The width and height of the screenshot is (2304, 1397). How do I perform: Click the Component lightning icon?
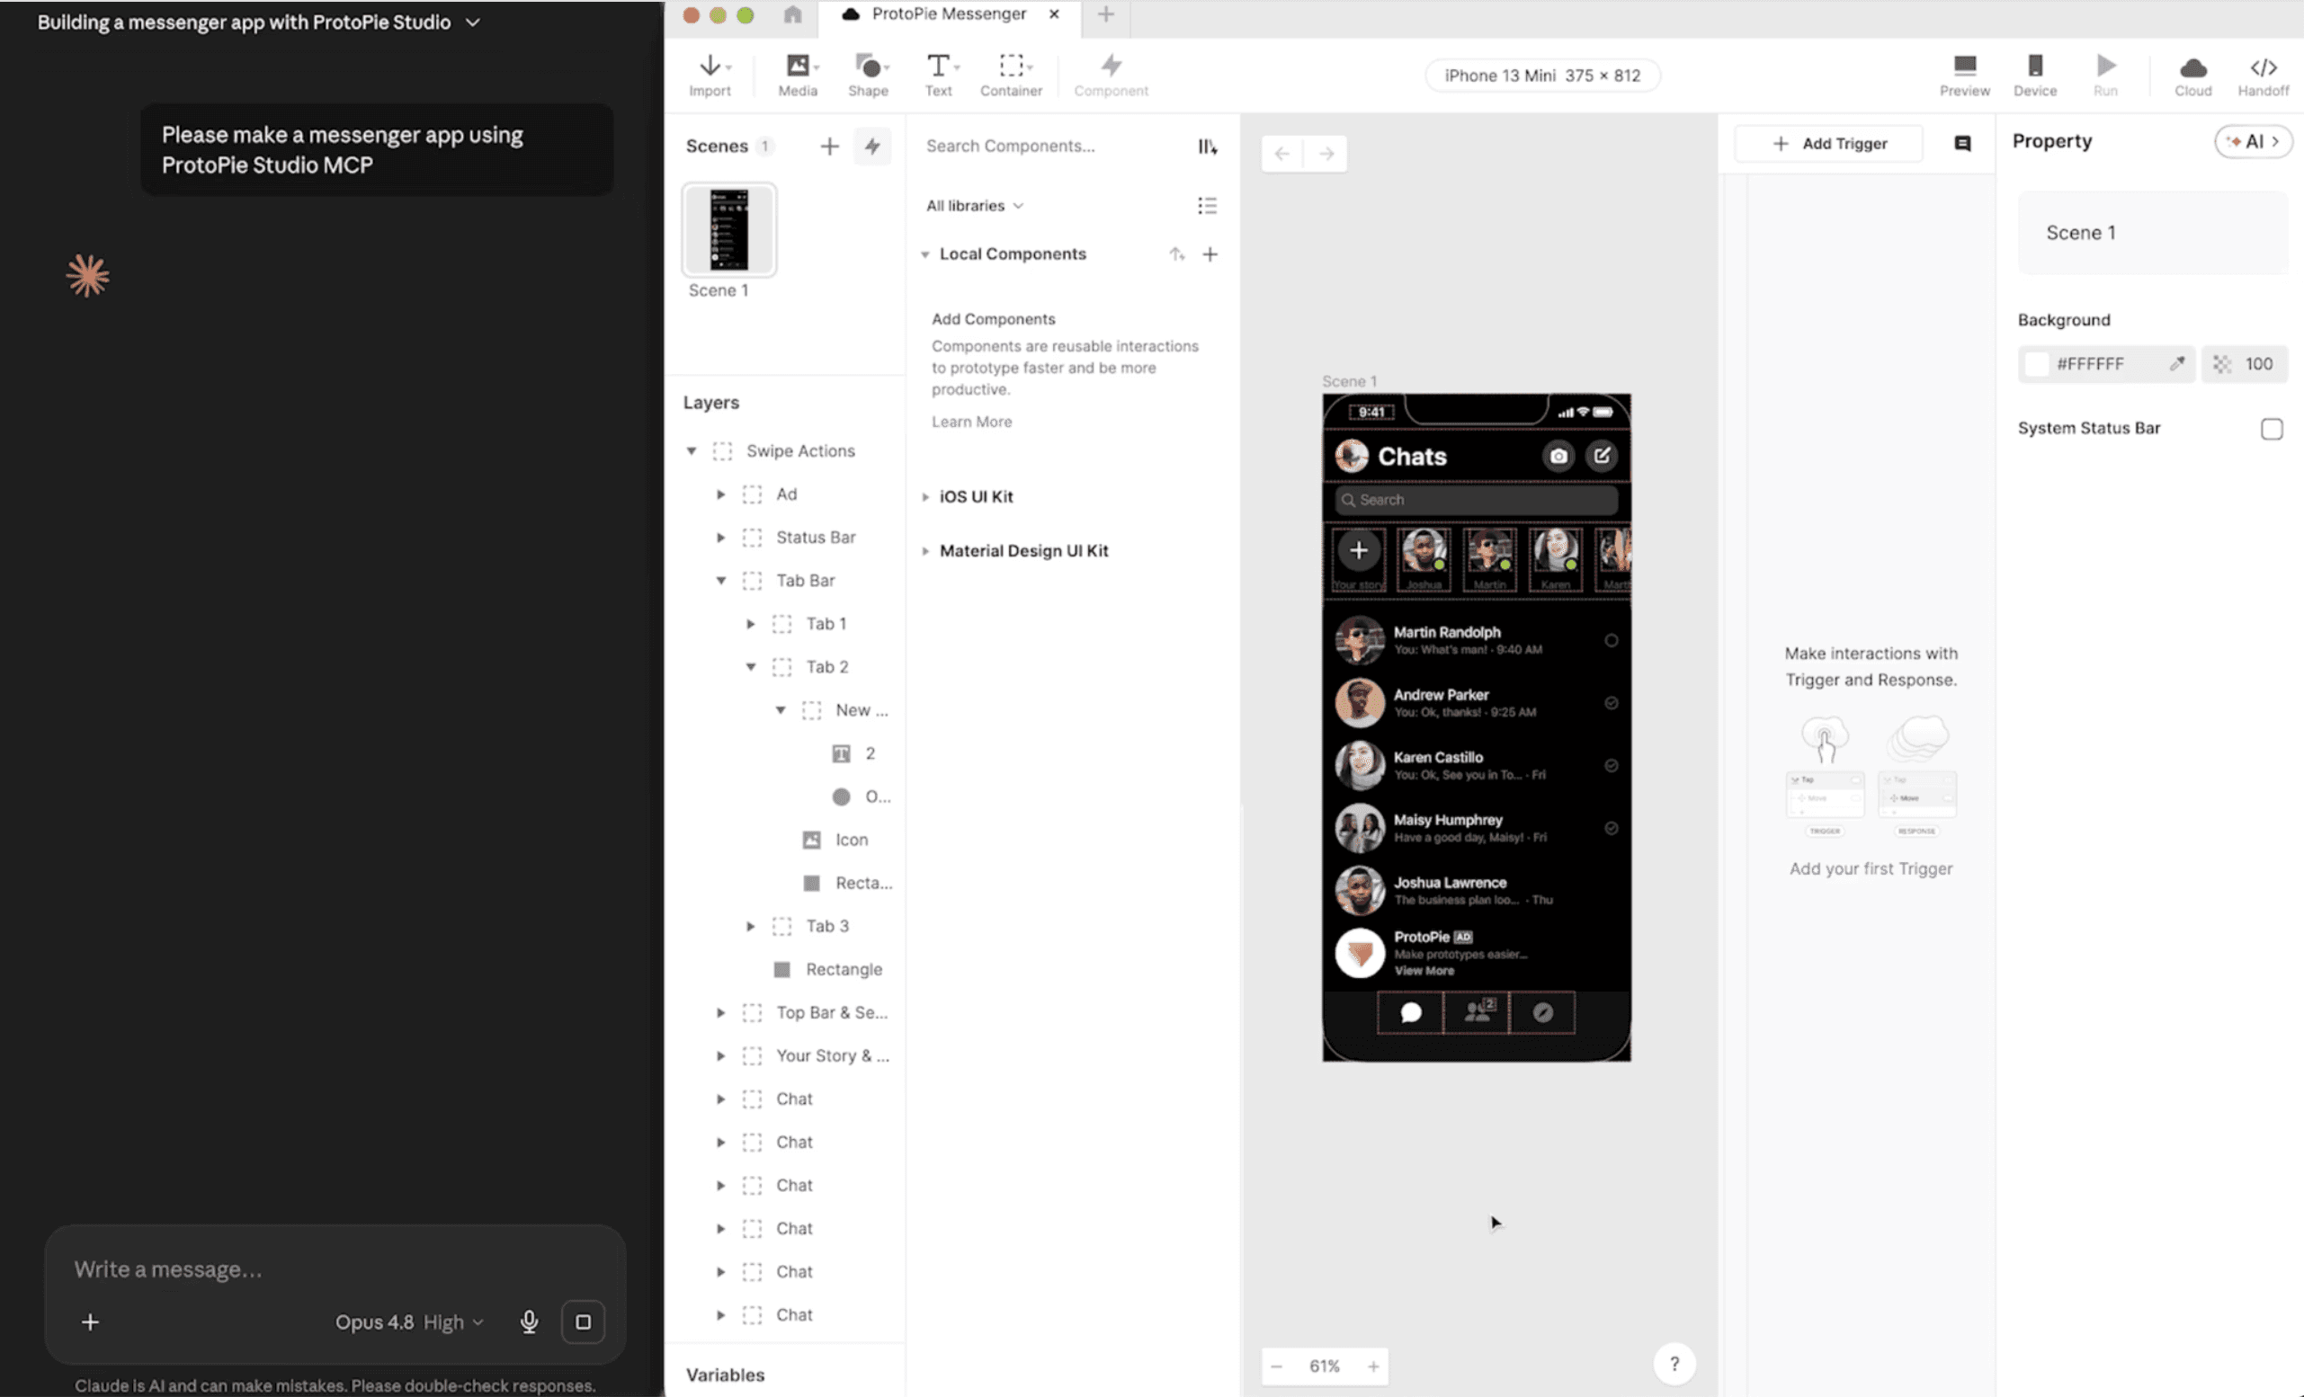coord(1111,66)
